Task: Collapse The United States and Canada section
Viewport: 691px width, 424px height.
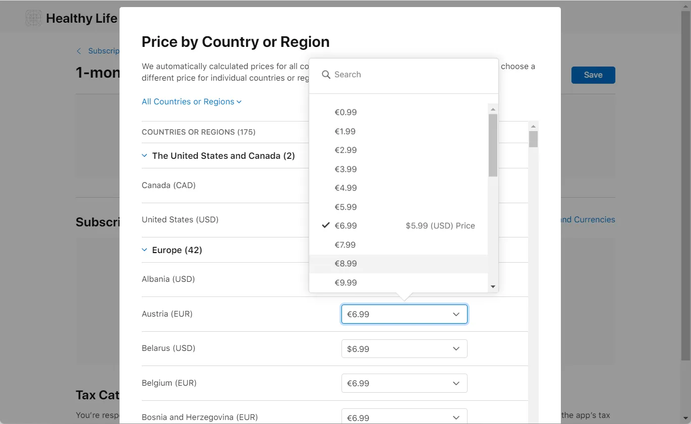Action: (x=144, y=155)
